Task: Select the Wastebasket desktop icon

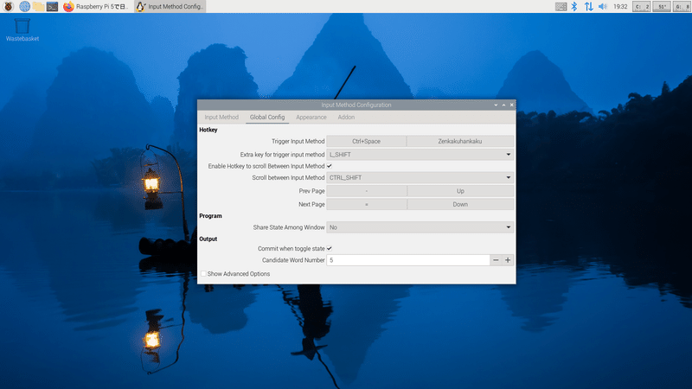Action: point(22,29)
